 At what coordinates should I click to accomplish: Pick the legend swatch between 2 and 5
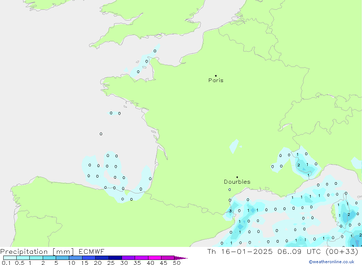(x=49, y=258)
